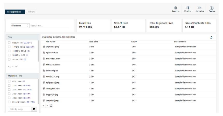This screenshot has height=116, width=223.
Task: Switch to the Review tab
Action: point(31,12)
